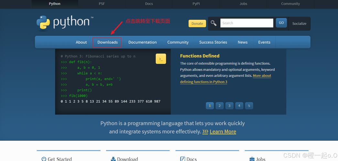Open the Community navigation bar menu
338x161 pixels.
[178, 42]
